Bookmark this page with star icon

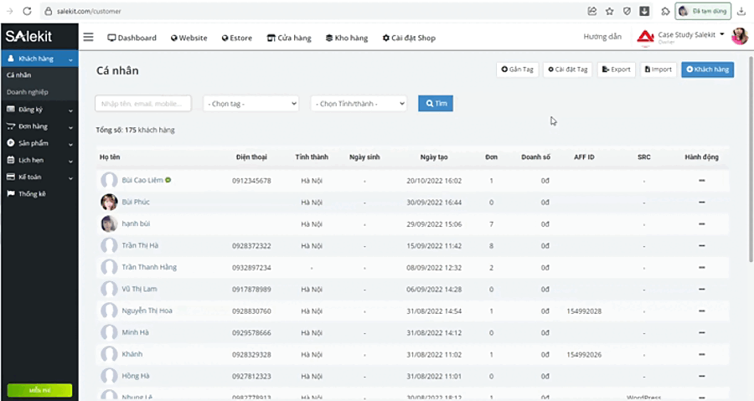(x=610, y=11)
